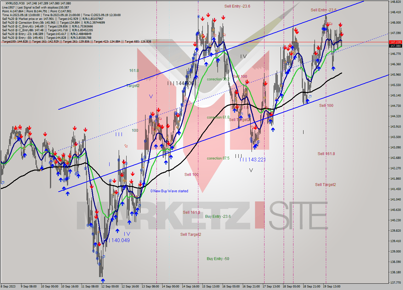This screenshot has height=290, width=403.
Task: Click the '18 Sep 05:00' time label
Action: coord(292,287)
